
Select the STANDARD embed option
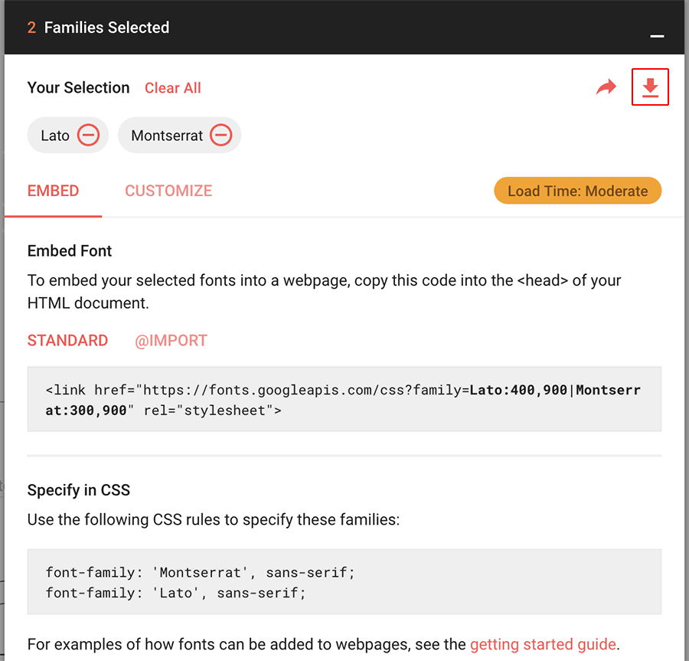tap(67, 341)
